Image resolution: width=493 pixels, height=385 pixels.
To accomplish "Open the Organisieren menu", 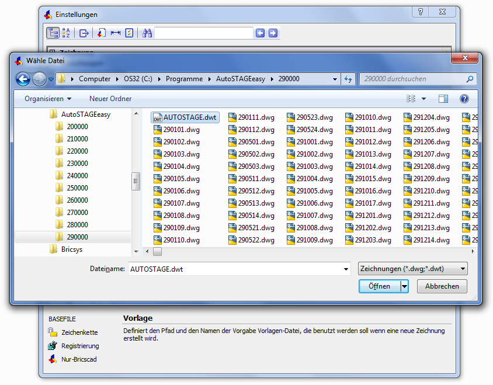I will [x=48, y=99].
